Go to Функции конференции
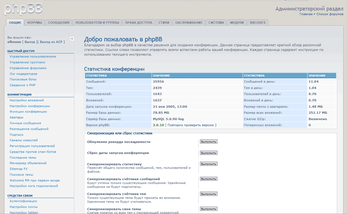Viewport: 347px width, 214px height. pos(28,112)
